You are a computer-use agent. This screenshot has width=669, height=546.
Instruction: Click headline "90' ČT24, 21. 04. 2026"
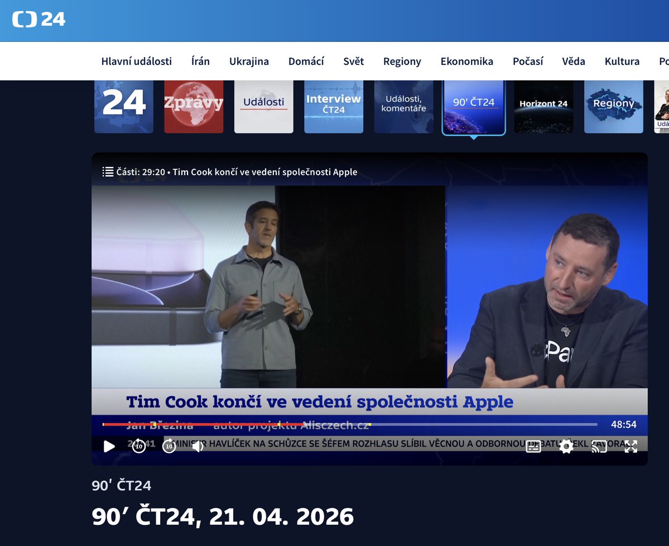(223, 516)
